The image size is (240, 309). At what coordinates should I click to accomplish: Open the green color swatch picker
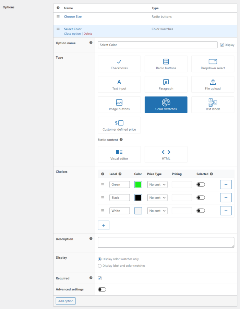[x=138, y=185]
